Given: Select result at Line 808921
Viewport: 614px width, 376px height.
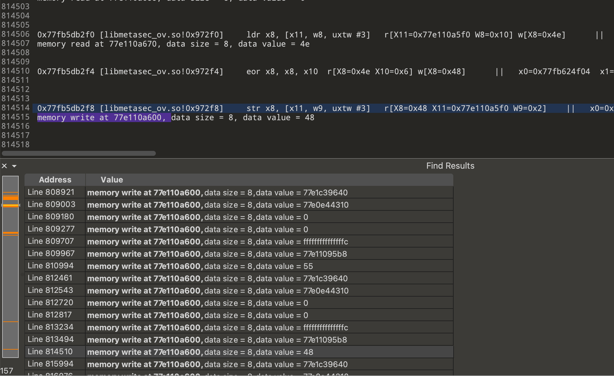Looking at the screenshot, I should (x=51, y=192).
